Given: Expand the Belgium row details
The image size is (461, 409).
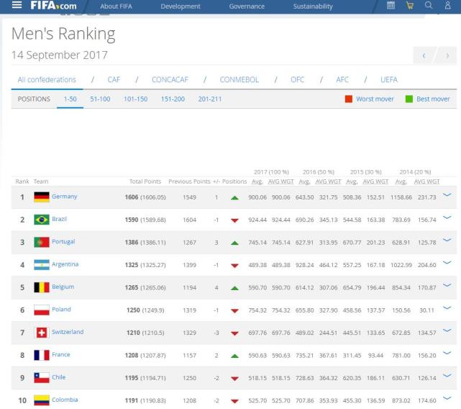Looking at the screenshot, I should [447, 285].
